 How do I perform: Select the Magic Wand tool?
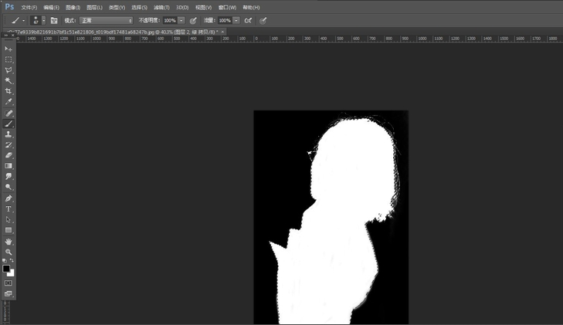coord(8,81)
